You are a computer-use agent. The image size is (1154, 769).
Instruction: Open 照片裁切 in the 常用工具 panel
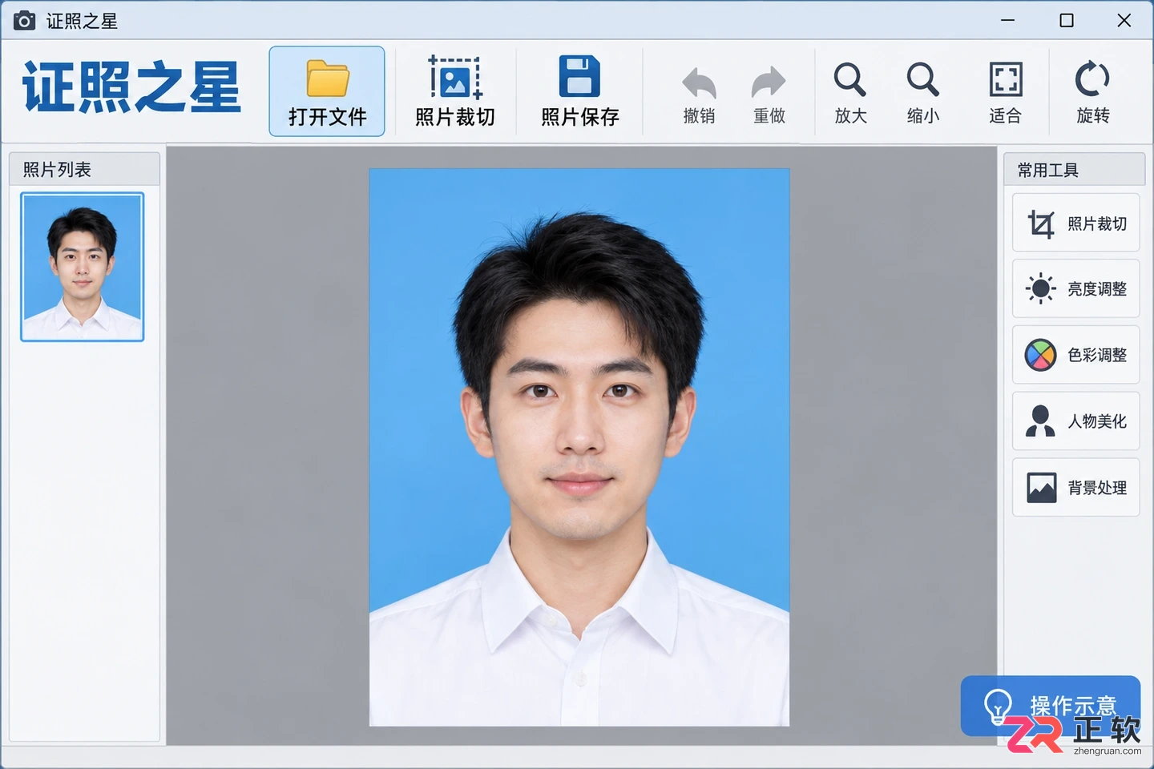(x=1075, y=223)
